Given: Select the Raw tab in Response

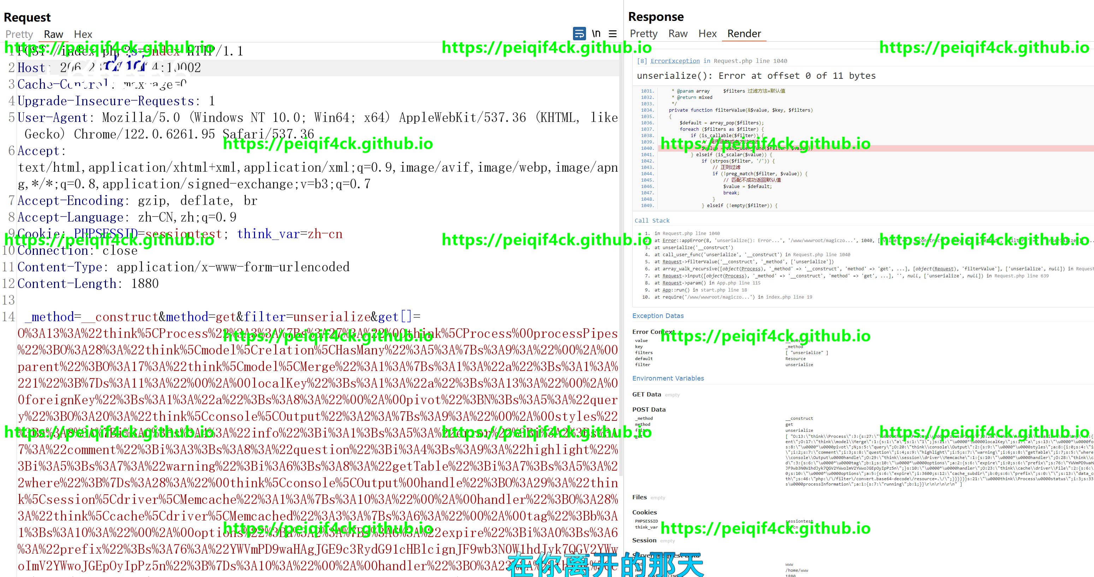Looking at the screenshot, I should [x=678, y=34].
